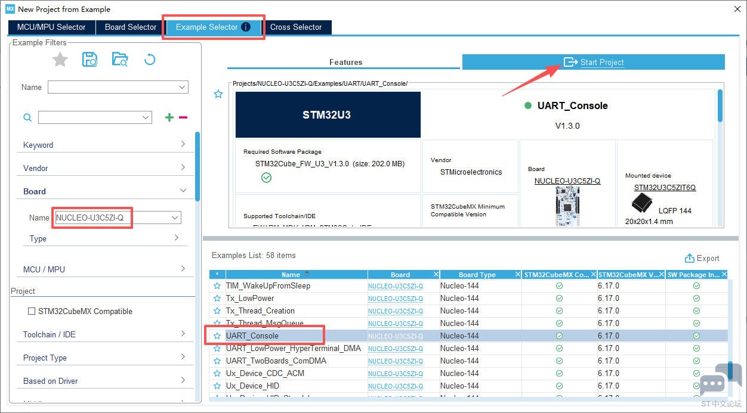747x413 pixels.
Task: Click the details panel vertical scrollbar
Action: coord(720,105)
